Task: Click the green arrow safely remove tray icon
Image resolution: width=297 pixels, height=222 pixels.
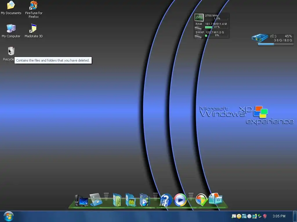Action: [x=260, y=216]
